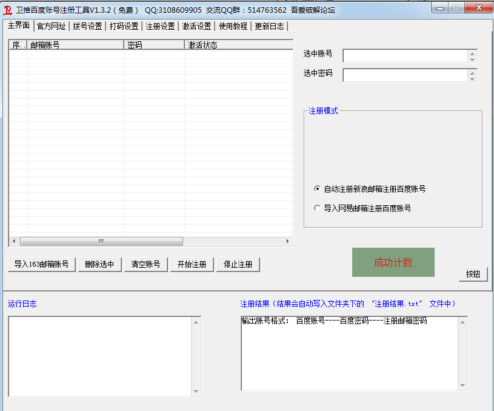The height and width of the screenshot is (411, 494).
Task: Click the red app logo in title bar
Action: (x=7, y=10)
